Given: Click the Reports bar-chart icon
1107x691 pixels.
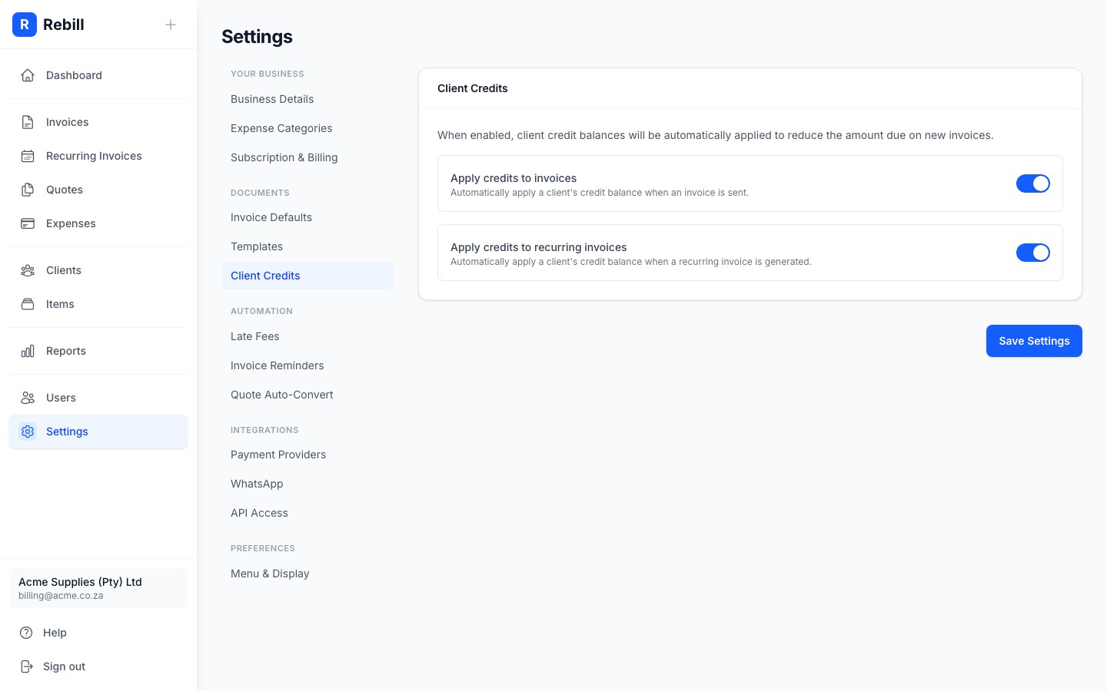Looking at the screenshot, I should (x=28, y=351).
